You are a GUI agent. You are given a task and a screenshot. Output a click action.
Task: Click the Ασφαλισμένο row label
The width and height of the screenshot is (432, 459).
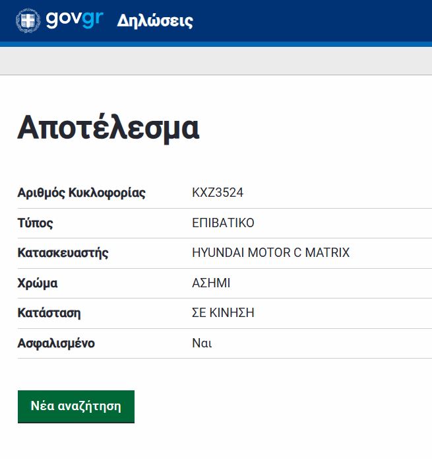pyautogui.click(x=56, y=343)
